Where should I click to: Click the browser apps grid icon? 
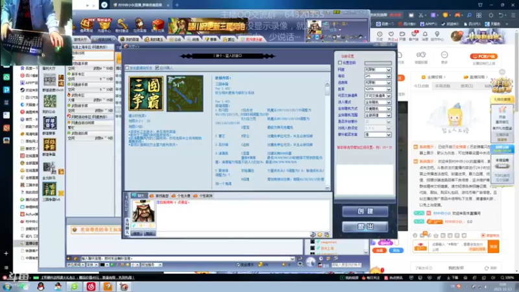tap(479, 15)
